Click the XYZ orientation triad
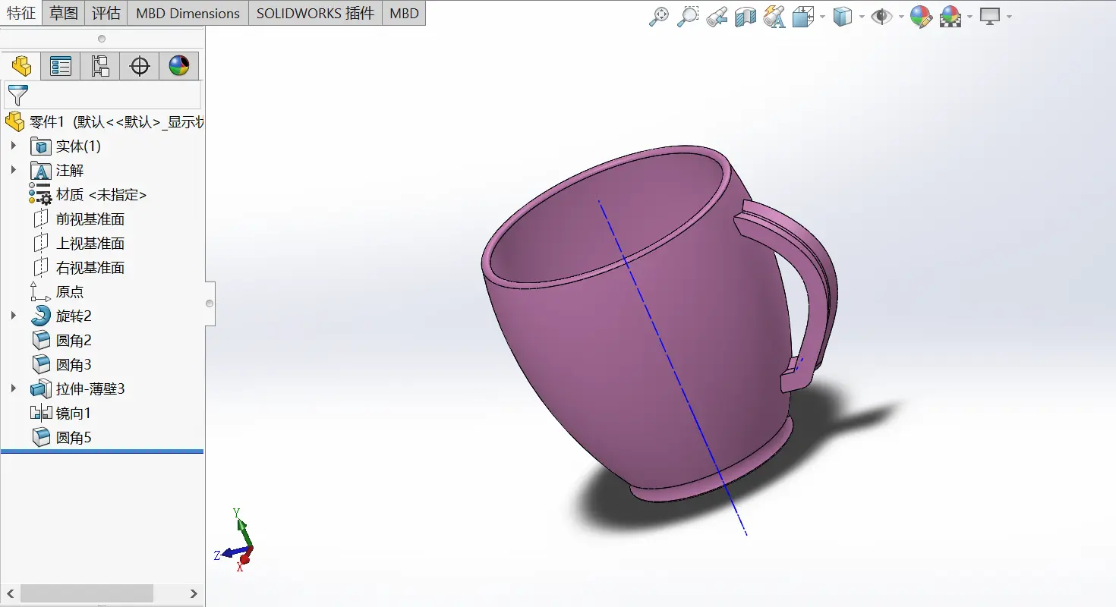This screenshot has height=607, width=1116. point(234,540)
